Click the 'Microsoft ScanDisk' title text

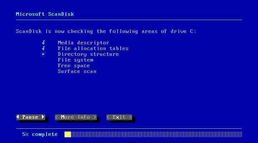(45, 14)
